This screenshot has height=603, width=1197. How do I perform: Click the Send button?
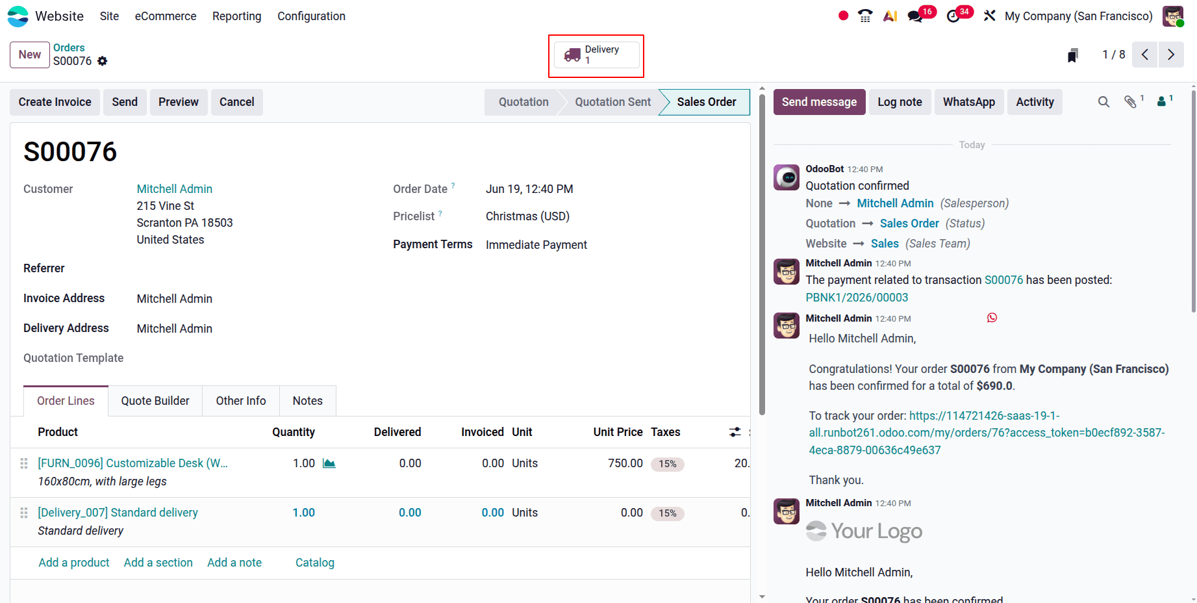point(125,102)
